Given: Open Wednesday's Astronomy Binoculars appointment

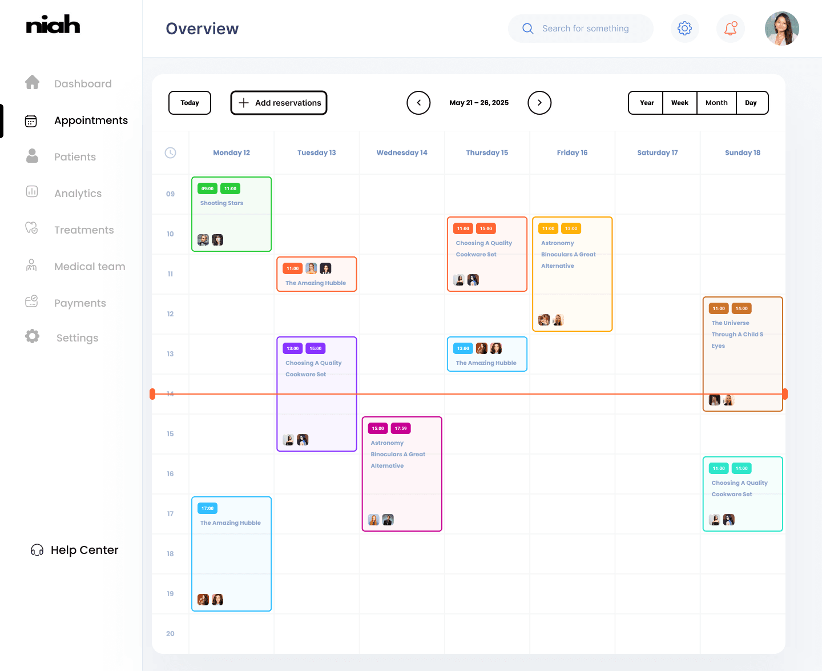Looking at the screenshot, I should coord(402,474).
